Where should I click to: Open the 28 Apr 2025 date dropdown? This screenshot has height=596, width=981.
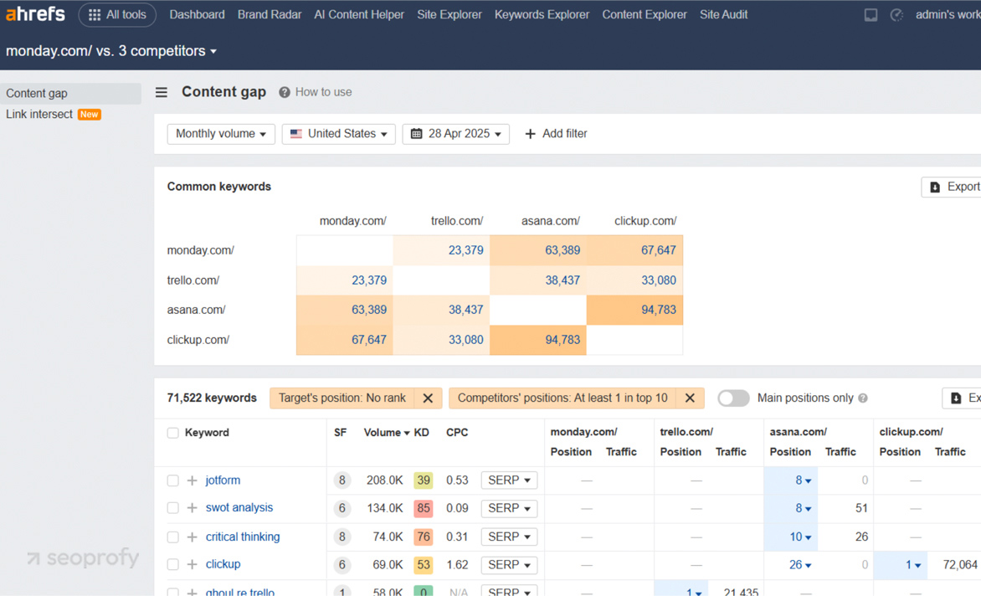[456, 134]
